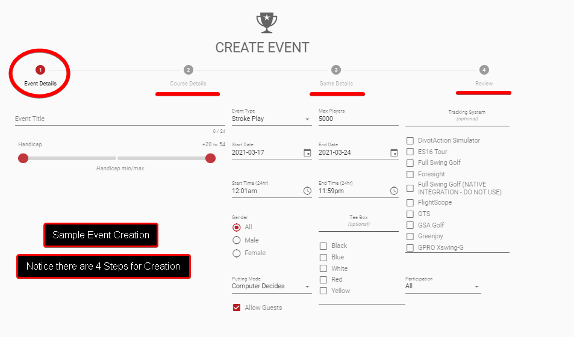Check the Black tee box
The image size is (574, 337).
pos(323,246)
